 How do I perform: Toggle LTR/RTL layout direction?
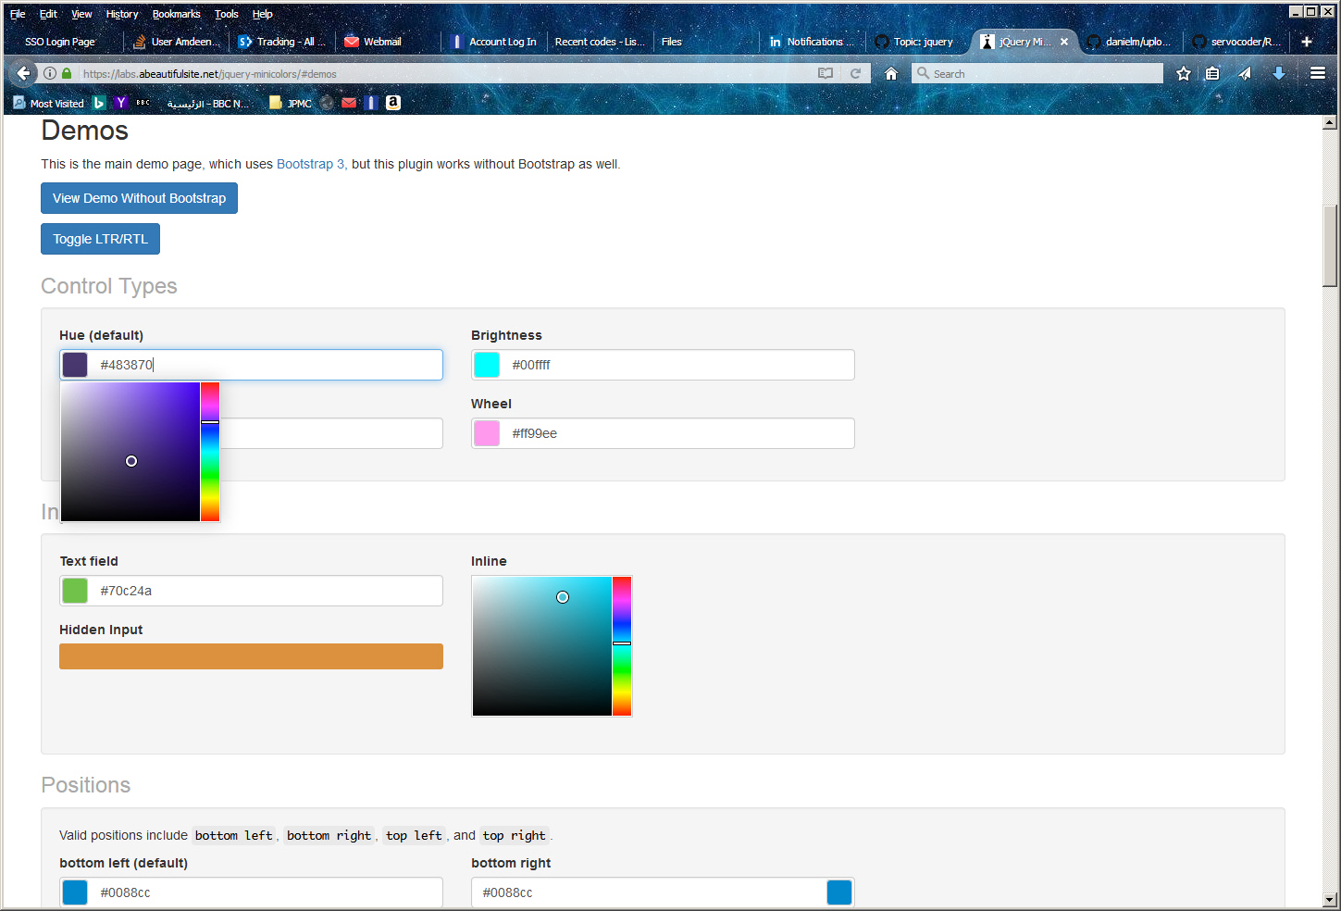click(100, 239)
